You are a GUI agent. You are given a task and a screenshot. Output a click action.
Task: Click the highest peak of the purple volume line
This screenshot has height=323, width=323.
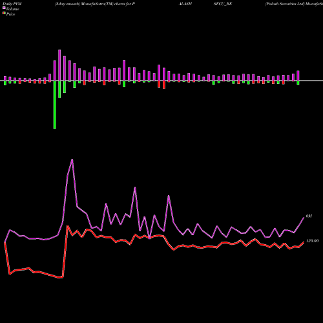tap(72, 160)
